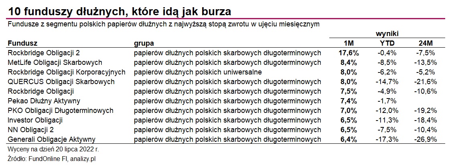
Task: Click the 1M value '17,6%'
Action: [349, 53]
